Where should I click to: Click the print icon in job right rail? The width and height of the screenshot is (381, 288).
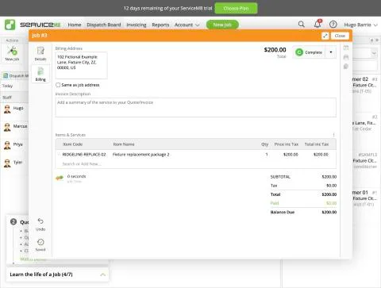(346, 57)
